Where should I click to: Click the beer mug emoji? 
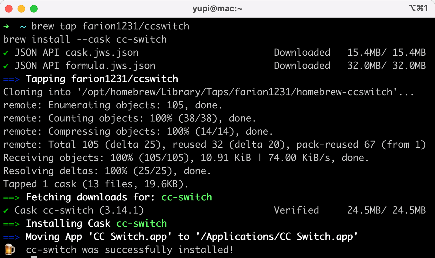point(9,250)
